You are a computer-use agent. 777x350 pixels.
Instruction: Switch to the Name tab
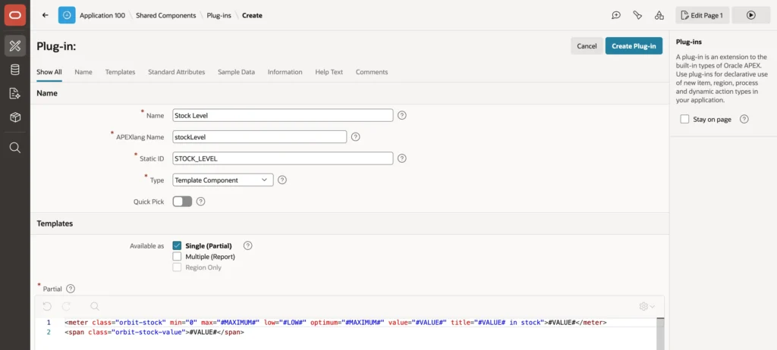(83, 72)
